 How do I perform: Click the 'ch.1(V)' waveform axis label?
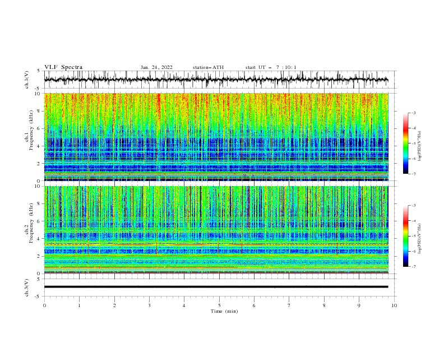[27, 80]
